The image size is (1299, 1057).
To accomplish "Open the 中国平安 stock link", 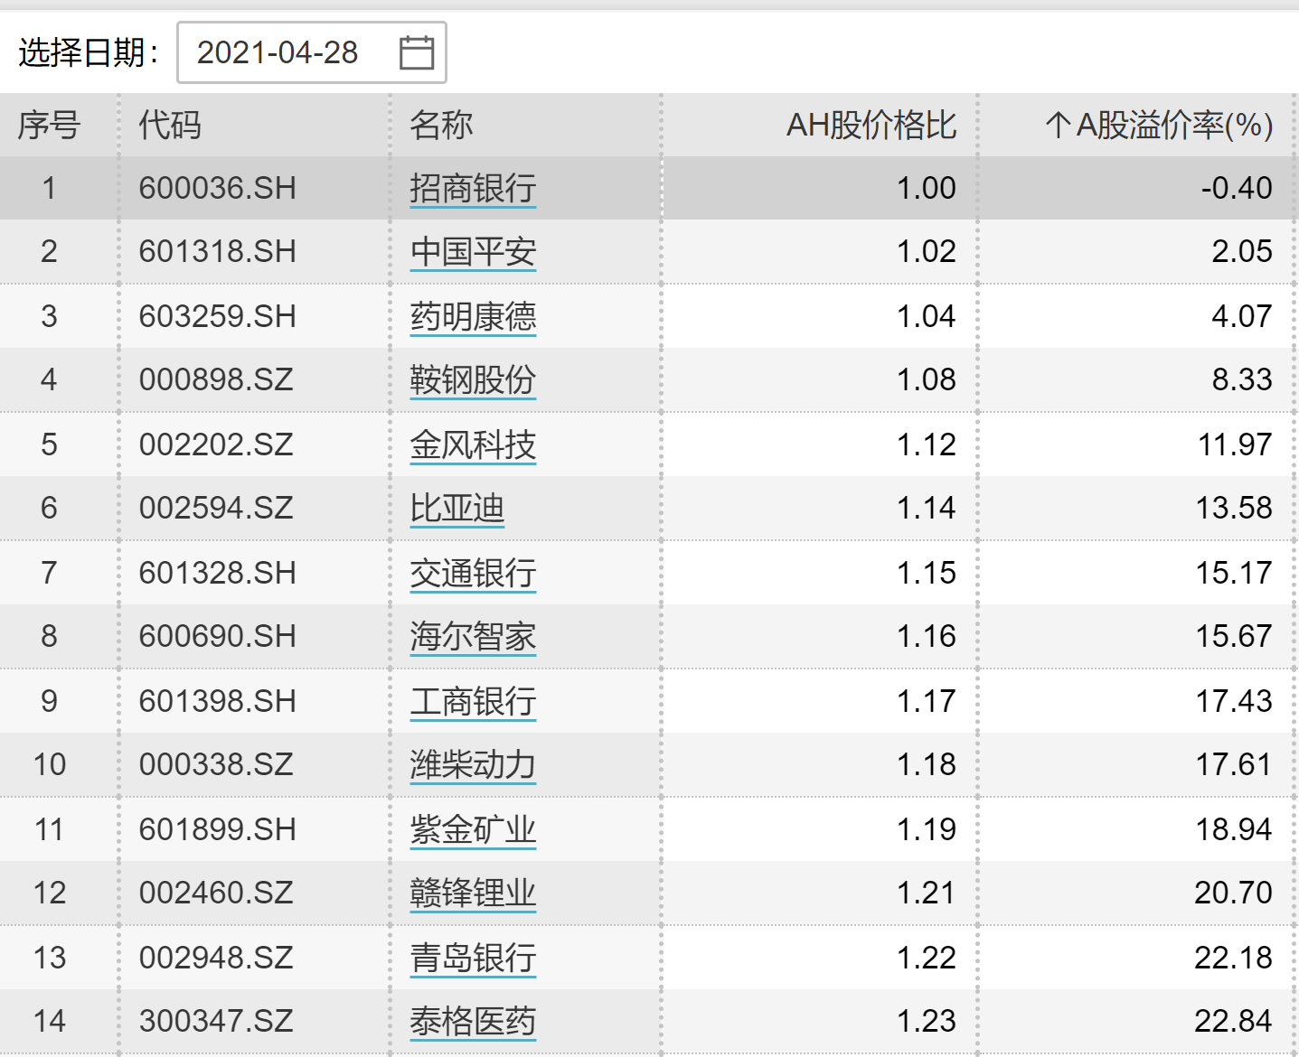I will tap(472, 251).
